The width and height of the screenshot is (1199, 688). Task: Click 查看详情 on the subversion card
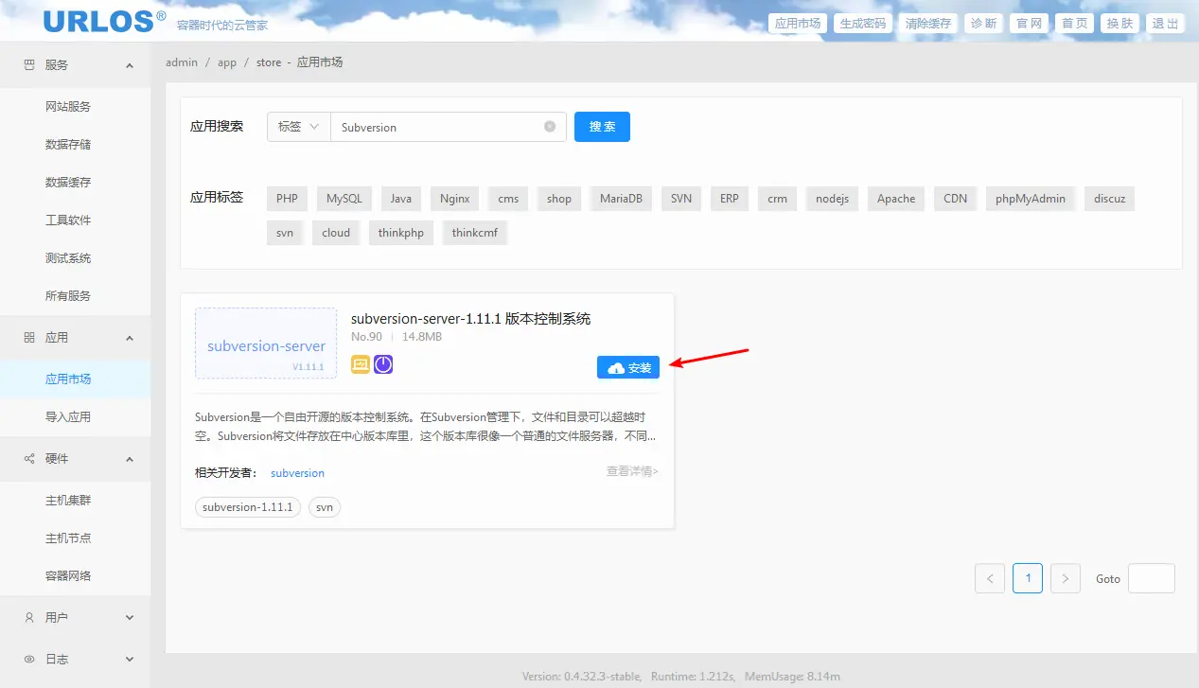coord(632,471)
